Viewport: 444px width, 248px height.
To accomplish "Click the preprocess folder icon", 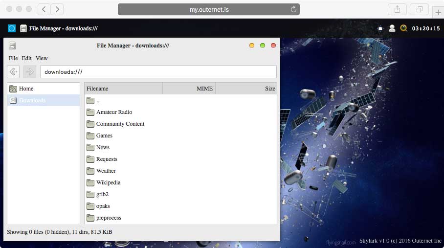I will click(x=90, y=218).
